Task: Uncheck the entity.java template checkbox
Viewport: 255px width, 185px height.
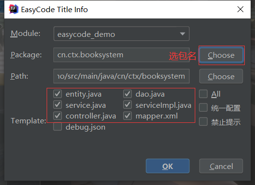Action: pyautogui.click(x=58, y=94)
